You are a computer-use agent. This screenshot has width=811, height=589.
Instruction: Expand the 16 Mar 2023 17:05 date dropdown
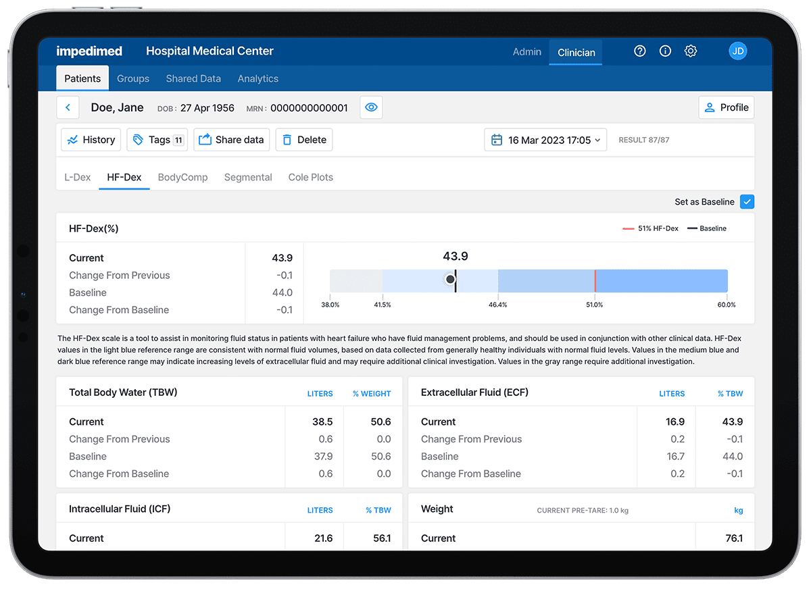[x=545, y=140]
